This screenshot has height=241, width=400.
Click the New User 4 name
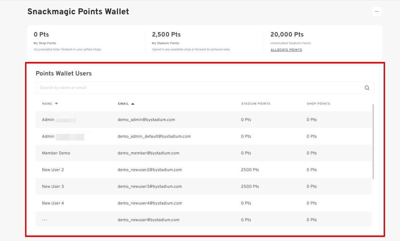[x=53, y=203]
